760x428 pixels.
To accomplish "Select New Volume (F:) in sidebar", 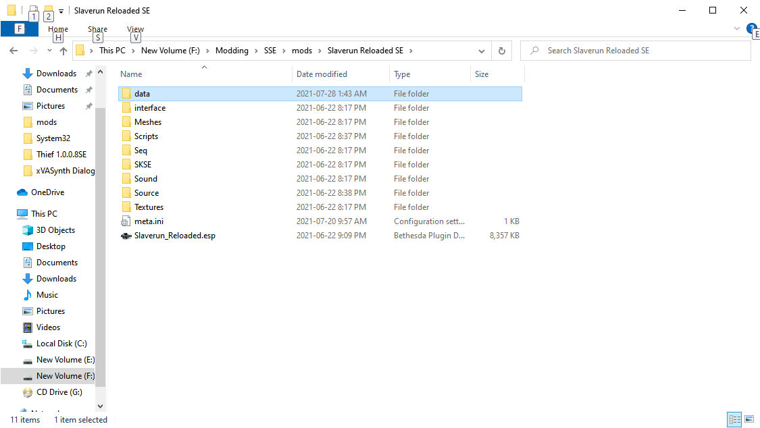I will pos(48,376).
